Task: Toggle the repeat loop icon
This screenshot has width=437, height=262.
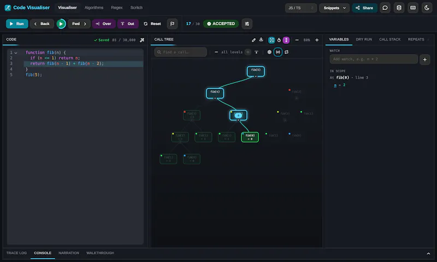Action: [286, 52]
